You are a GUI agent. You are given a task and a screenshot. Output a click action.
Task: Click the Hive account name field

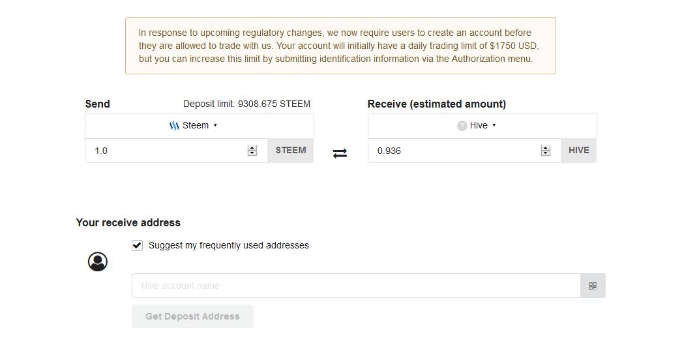pos(356,286)
